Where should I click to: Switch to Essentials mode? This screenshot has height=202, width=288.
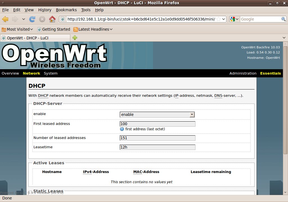tap(270, 73)
